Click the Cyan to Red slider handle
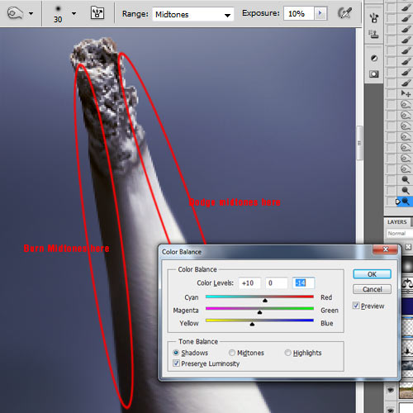 tap(265, 301)
